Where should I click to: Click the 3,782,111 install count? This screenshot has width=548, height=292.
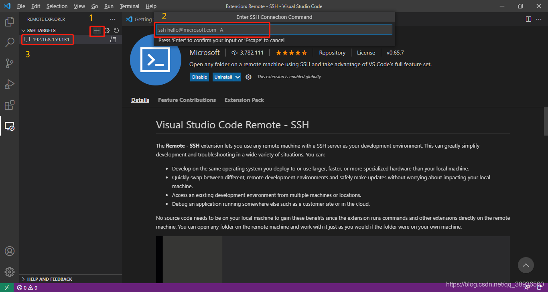click(248, 53)
